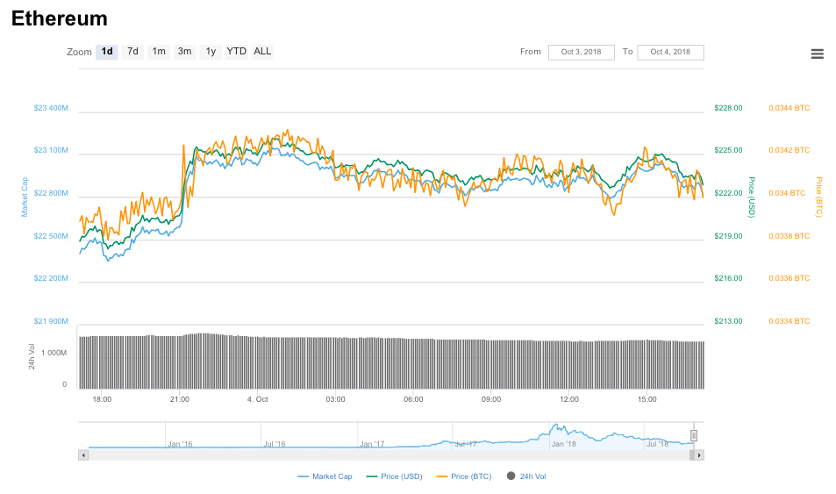Toggle Market Cap series in legend
Viewport: 836px width, 494px height.
[325, 476]
